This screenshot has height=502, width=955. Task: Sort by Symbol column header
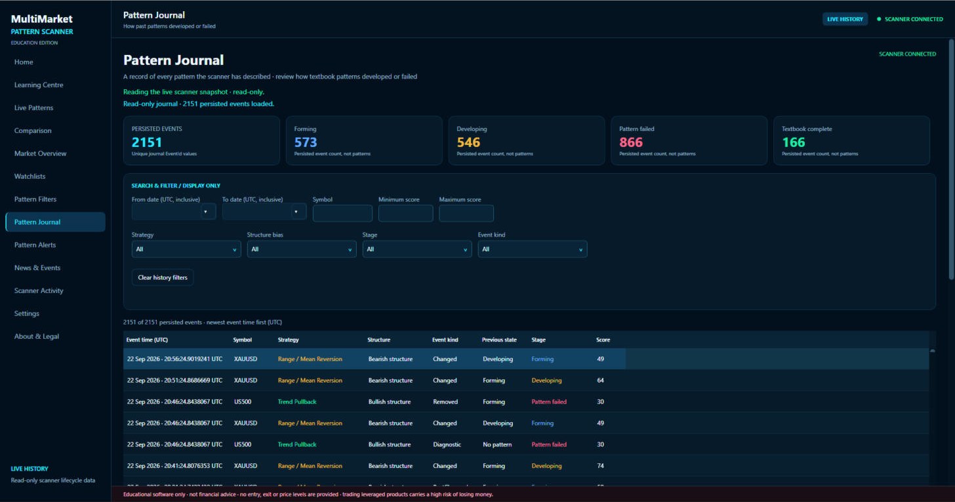(242, 339)
